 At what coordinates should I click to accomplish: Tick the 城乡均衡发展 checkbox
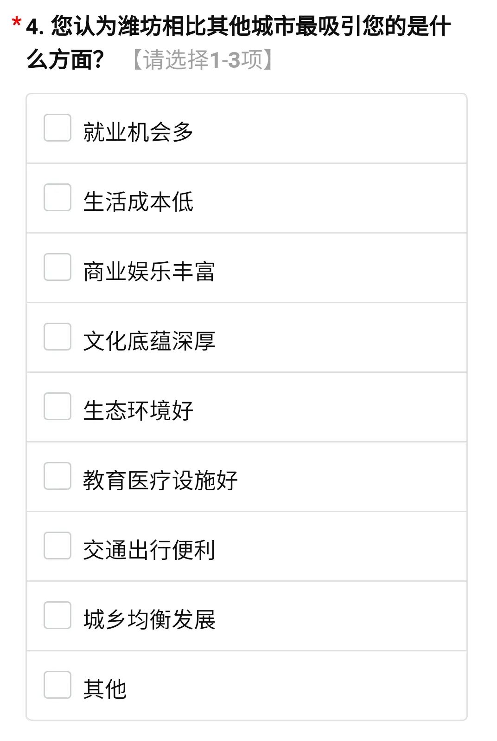pos(57,615)
